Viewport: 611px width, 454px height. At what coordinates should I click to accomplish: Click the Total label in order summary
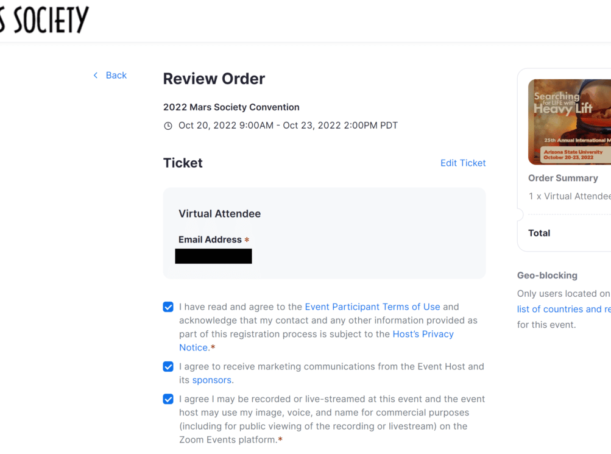[539, 233]
